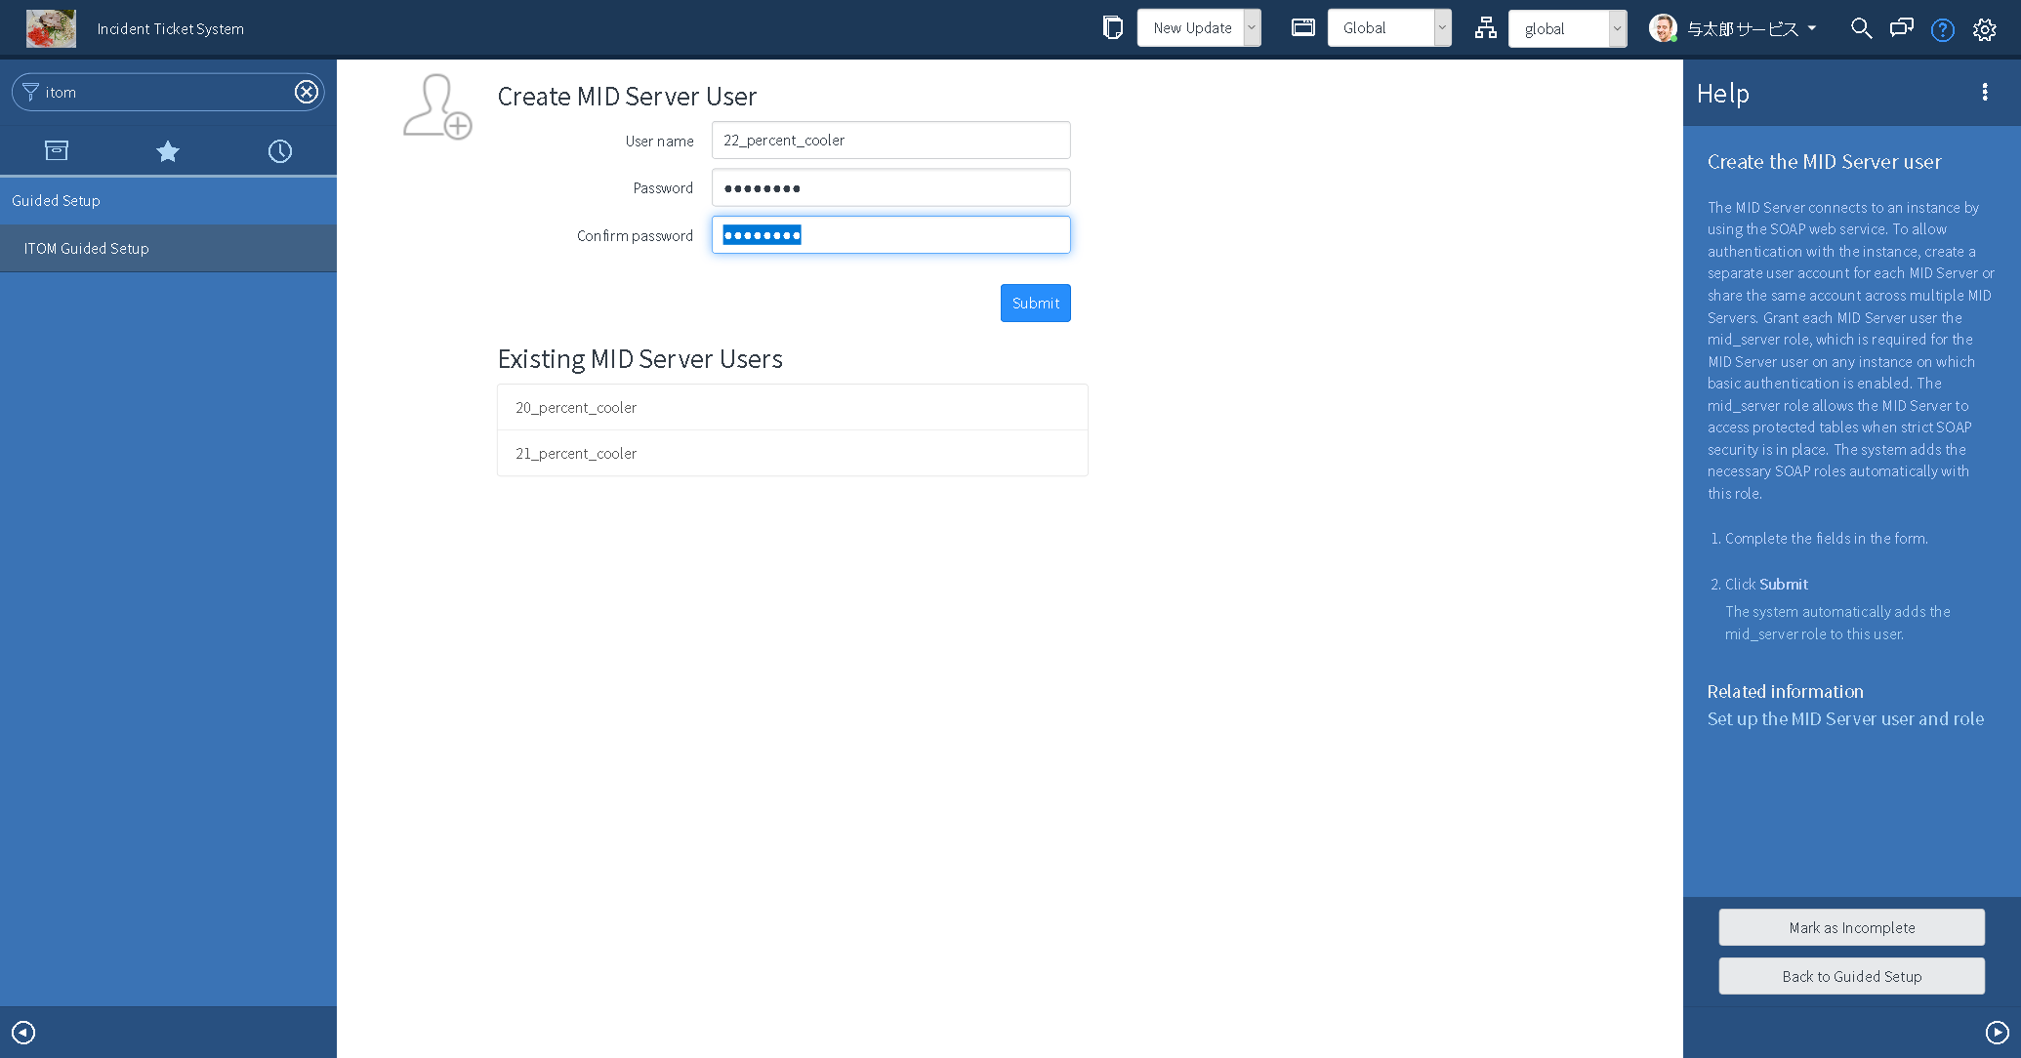Click the help question mark icon

1942,29
